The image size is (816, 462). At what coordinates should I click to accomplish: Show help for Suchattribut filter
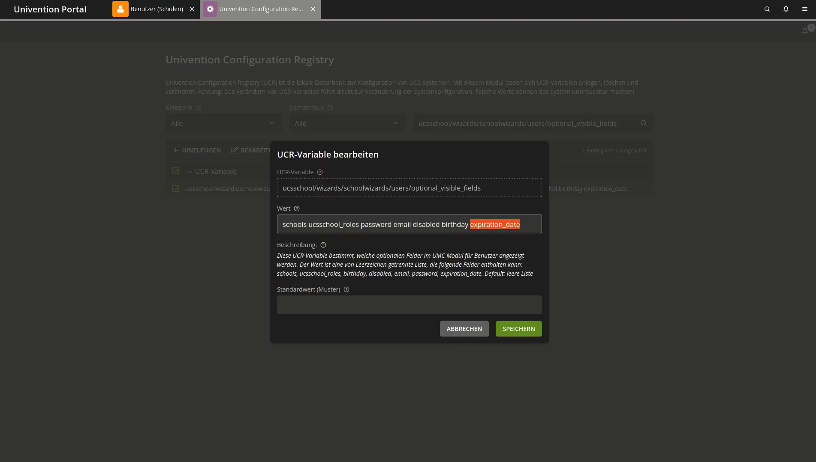pyautogui.click(x=330, y=107)
